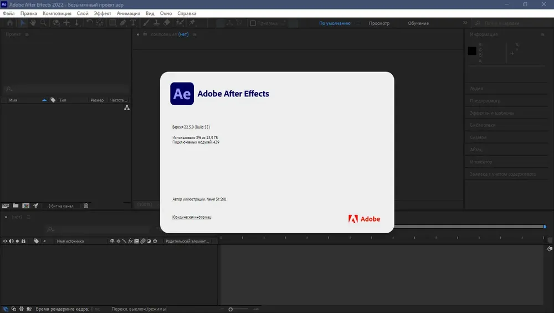Click the new composition icon in Project panel
The image size is (554, 313).
[26, 206]
